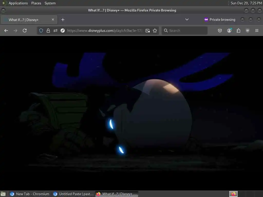Open Pocket save icon in toolbar
263x197 pixels.
(220, 31)
